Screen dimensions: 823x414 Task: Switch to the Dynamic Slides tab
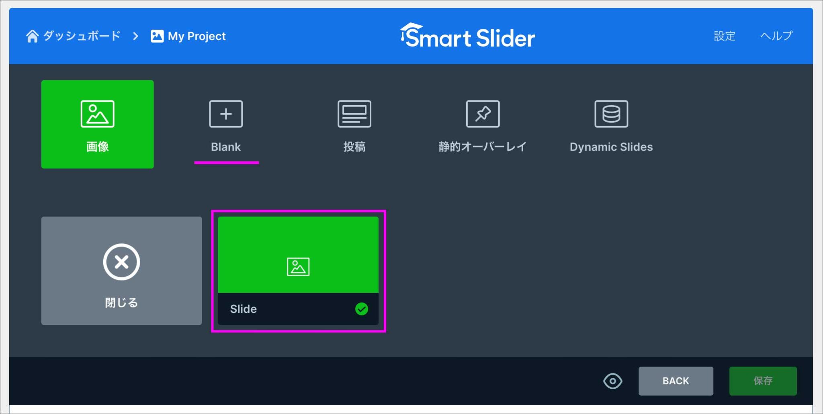click(x=611, y=147)
